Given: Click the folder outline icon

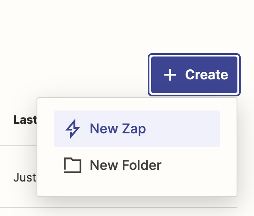Looking at the screenshot, I should (x=73, y=165).
